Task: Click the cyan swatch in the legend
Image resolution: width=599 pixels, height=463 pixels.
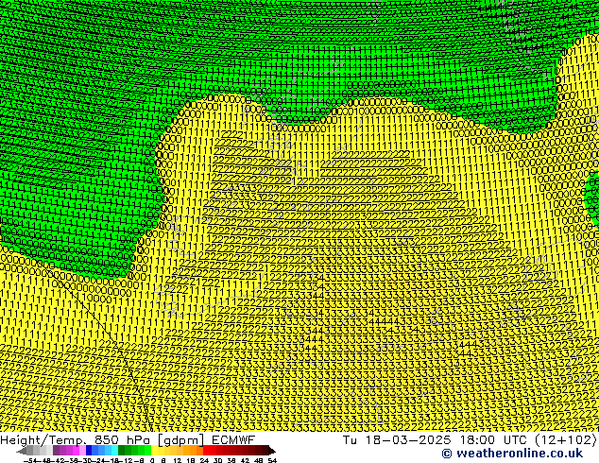Action: tap(114, 450)
